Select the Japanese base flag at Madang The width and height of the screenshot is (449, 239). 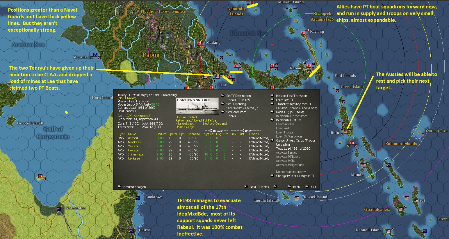point(199,44)
